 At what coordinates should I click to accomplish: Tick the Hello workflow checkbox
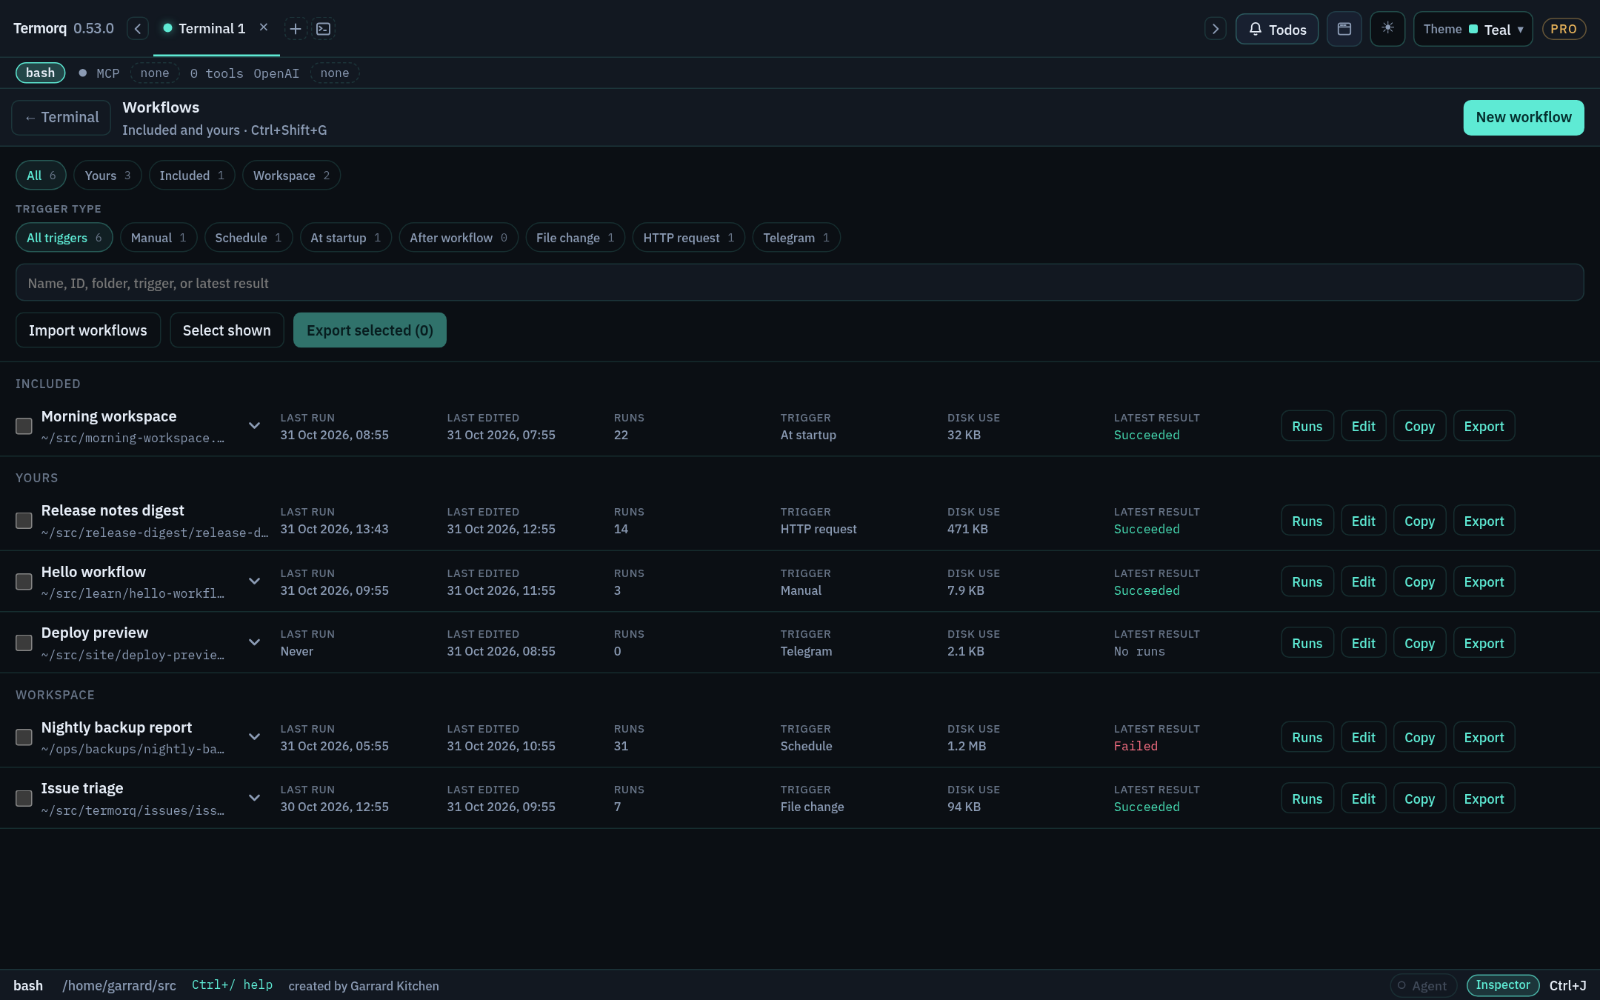click(x=24, y=581)
